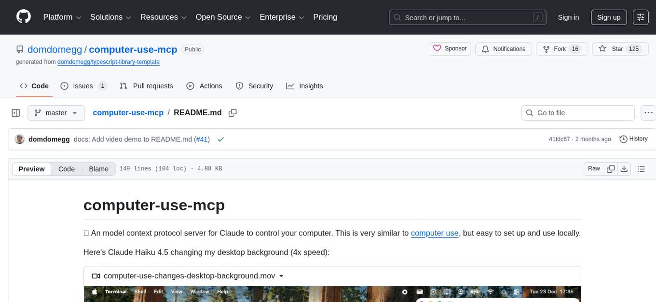Toggle the side panel symbols pane
Viewport: 656px width, 302px height.
15,112
